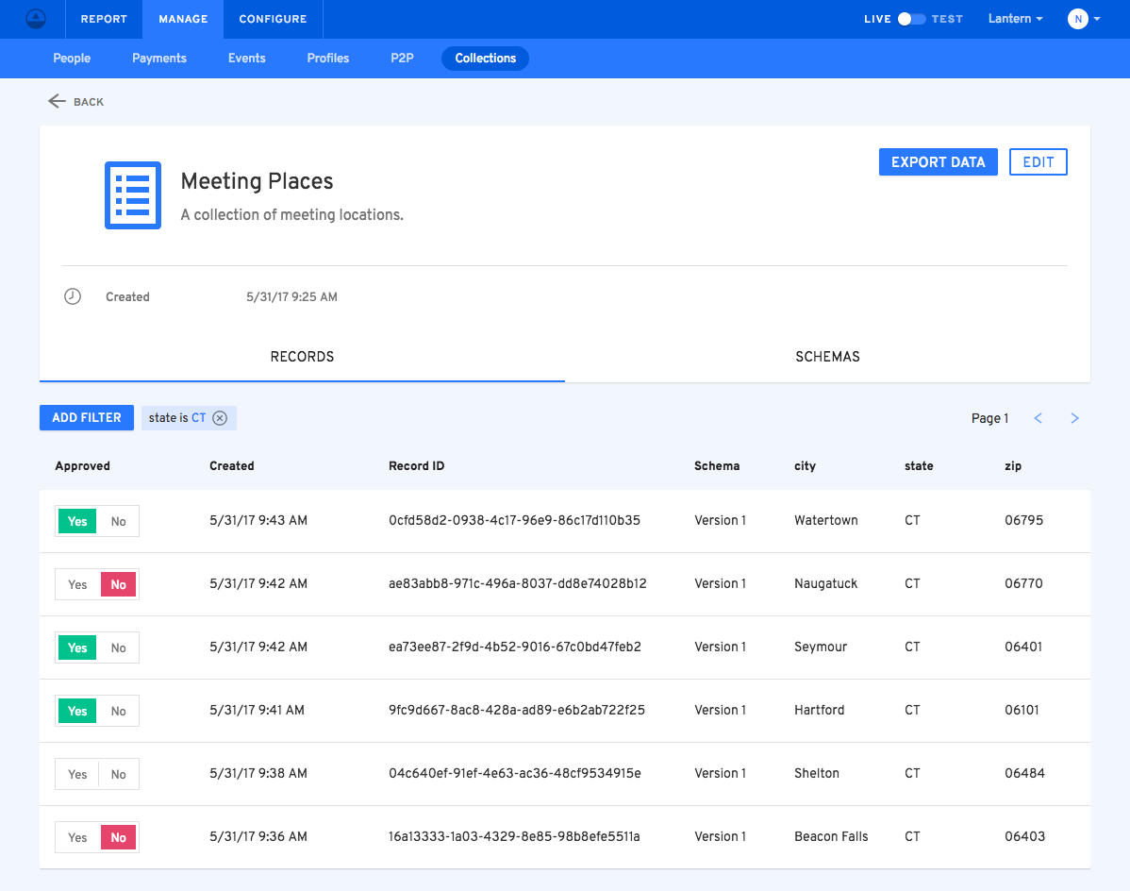Set Shelton record approved to Yes
Screen dimensions: 1130x891
pos(77,774)
